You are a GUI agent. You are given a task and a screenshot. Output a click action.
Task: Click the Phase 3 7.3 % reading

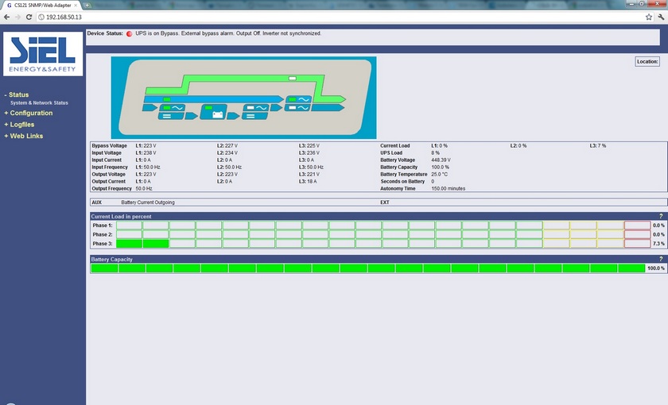coord(658,244)
